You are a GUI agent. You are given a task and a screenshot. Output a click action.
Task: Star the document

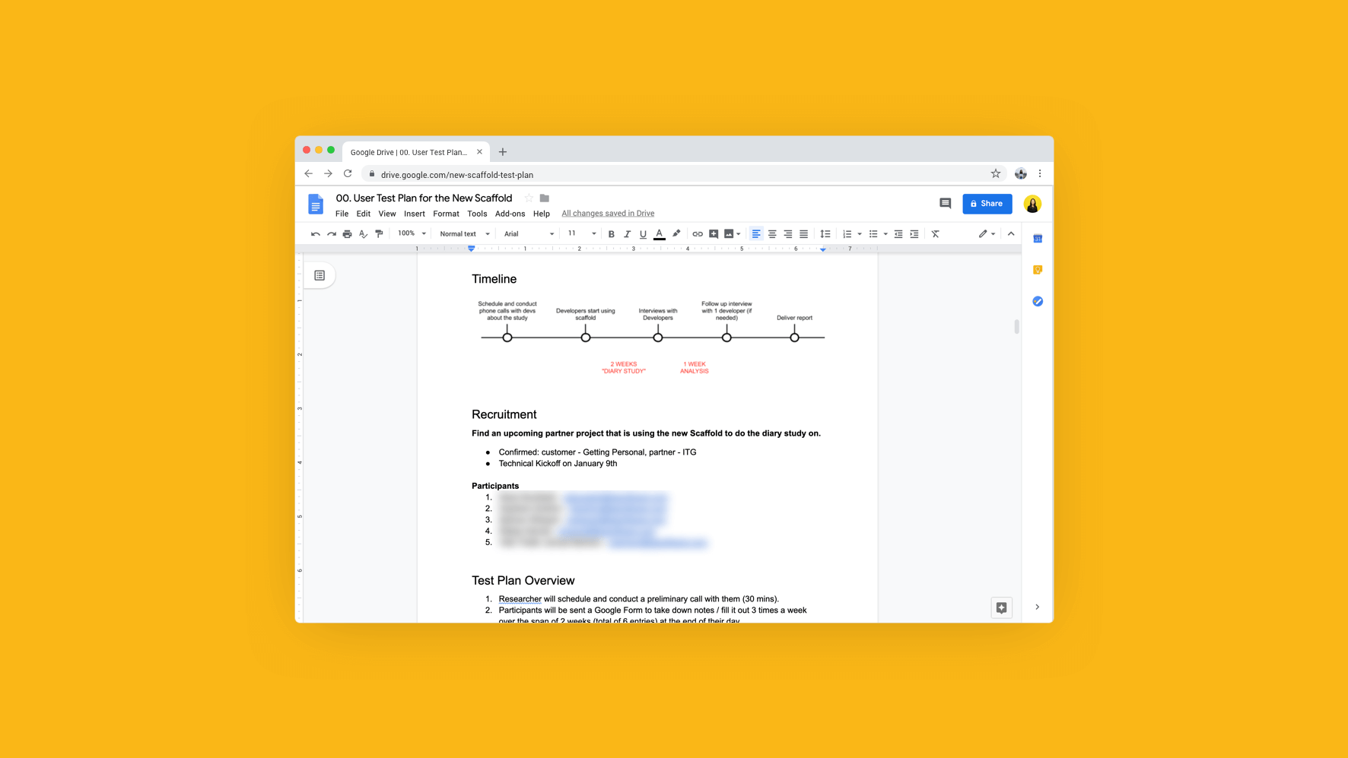click(x=529, y=198)
